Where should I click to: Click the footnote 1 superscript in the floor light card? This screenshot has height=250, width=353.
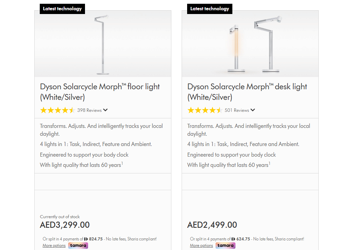click(122, 163)
